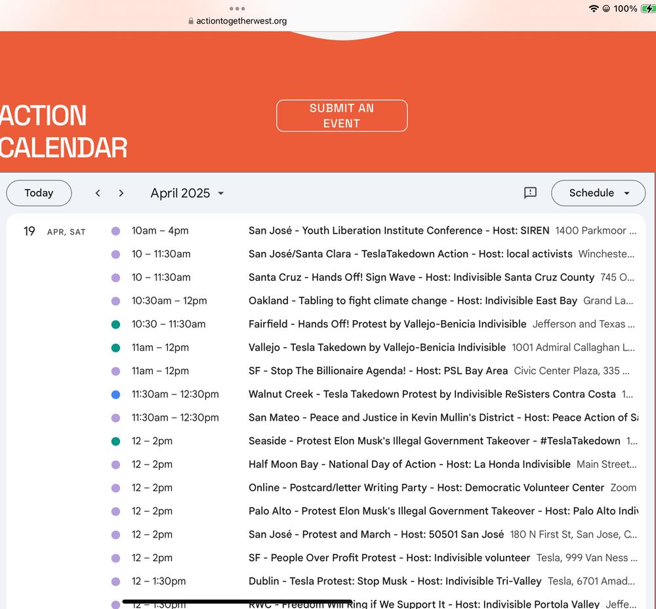Open Vallejo Tesla Takedown event
Viewport: 656px width, 609px height.
(377, 348)
